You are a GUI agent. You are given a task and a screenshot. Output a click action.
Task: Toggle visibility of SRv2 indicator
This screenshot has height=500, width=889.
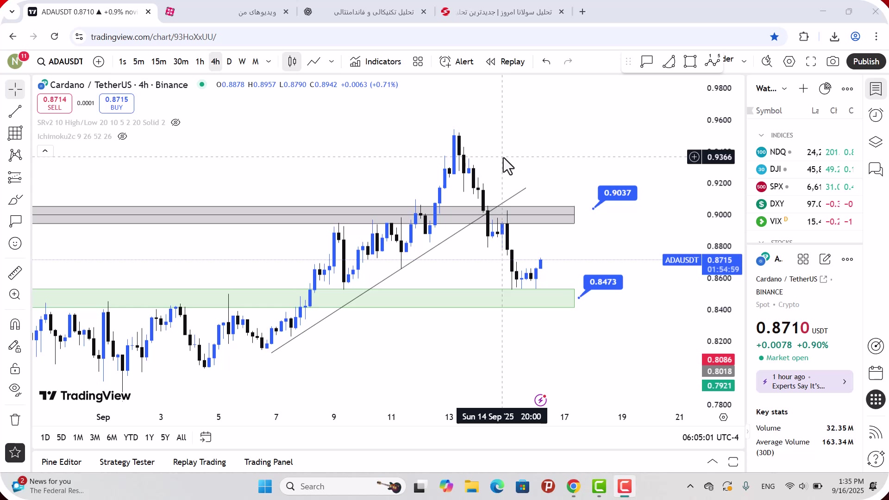pyautogui.click(x=175, y=123)
